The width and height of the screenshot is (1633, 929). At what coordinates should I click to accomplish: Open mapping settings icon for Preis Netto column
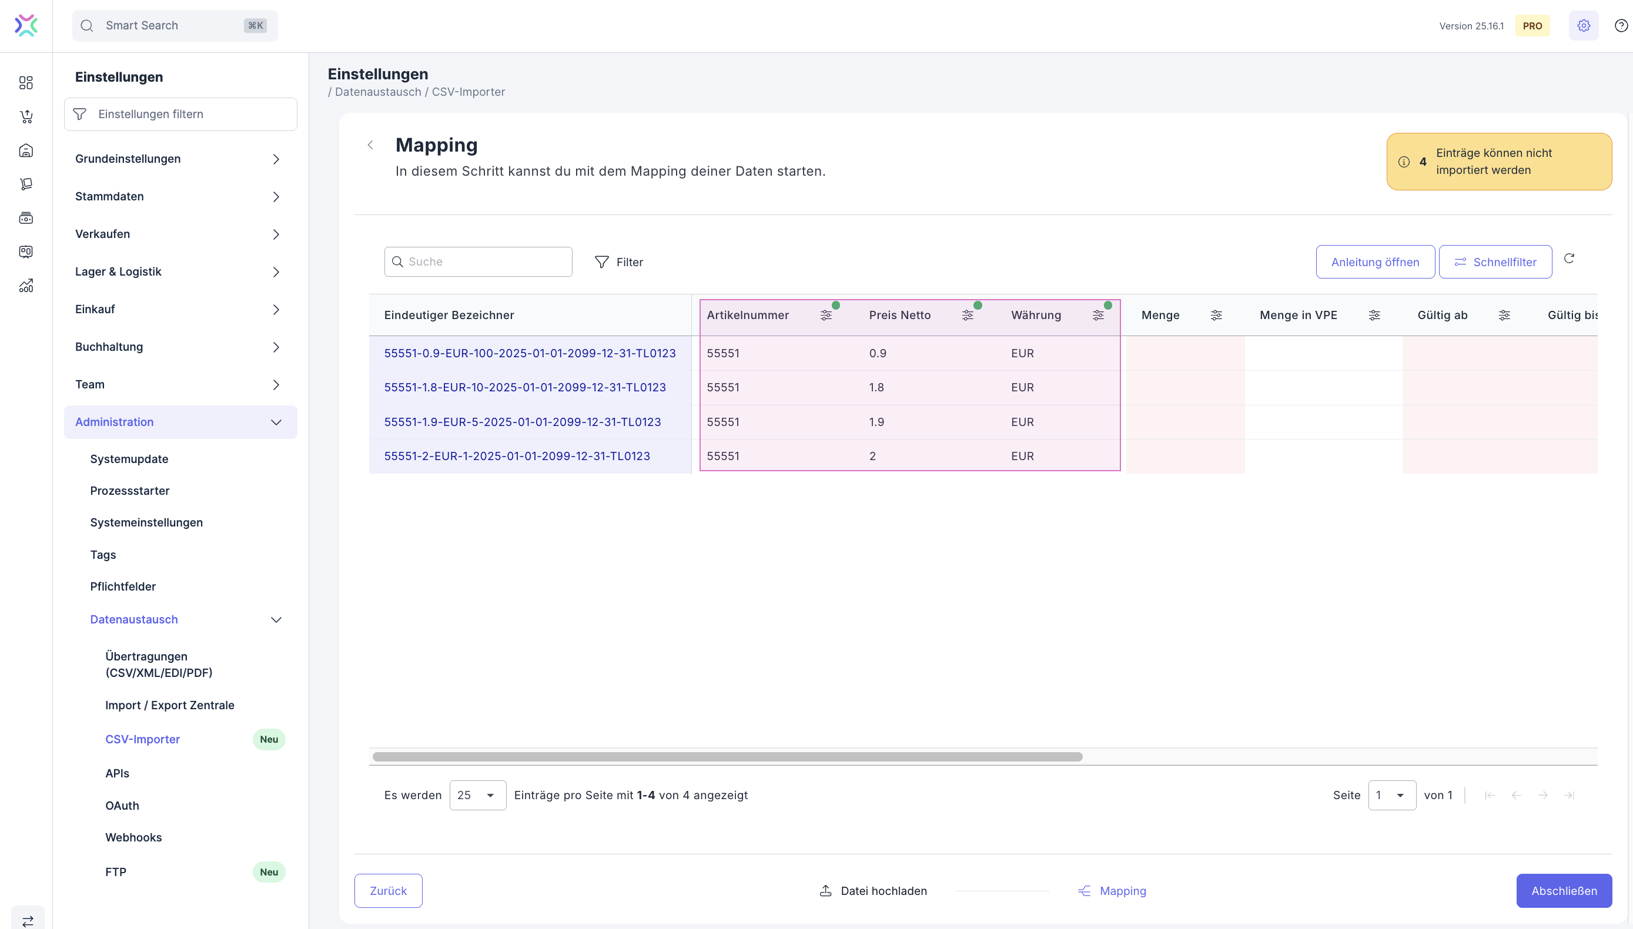pos(968,315)
